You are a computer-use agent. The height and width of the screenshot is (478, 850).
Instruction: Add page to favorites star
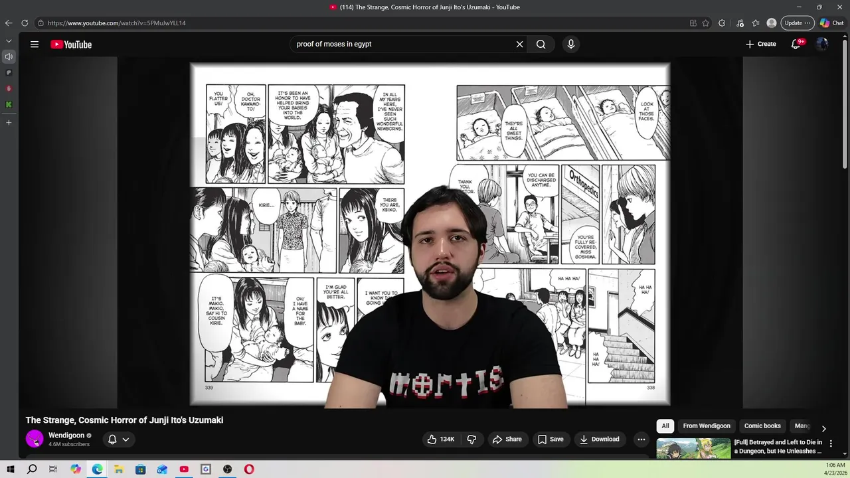[705, 23]
